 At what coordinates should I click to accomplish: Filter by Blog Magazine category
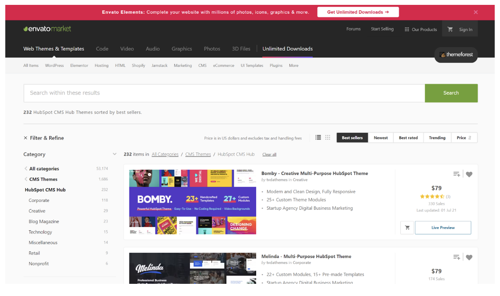[44, 221]
